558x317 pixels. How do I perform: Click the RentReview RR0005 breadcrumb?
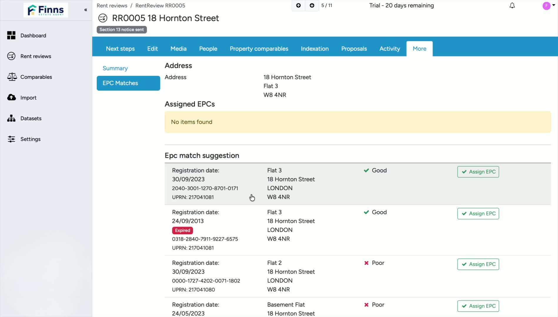coord(160,6)
